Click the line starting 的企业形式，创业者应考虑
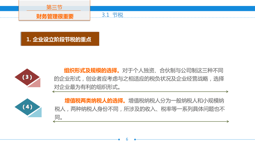Image resolution: width=255 pixels, height=144 pixels. pos(139,79)
